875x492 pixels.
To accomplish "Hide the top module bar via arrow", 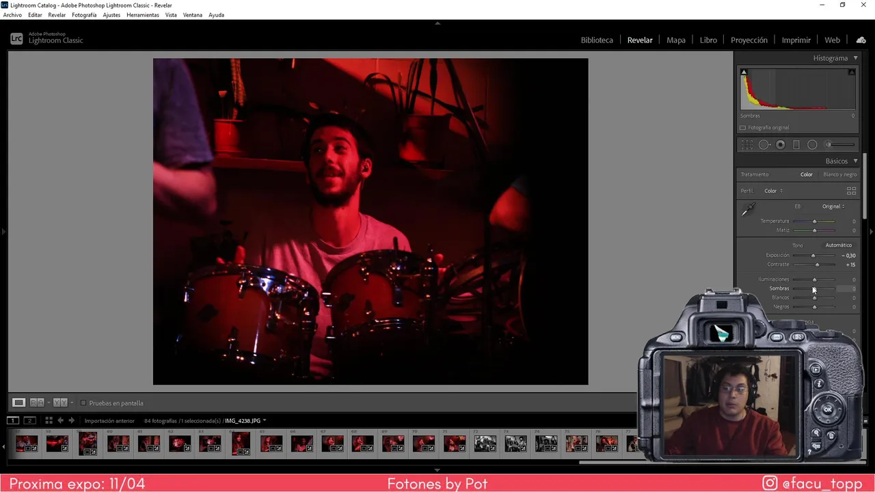I will (437, 23).
